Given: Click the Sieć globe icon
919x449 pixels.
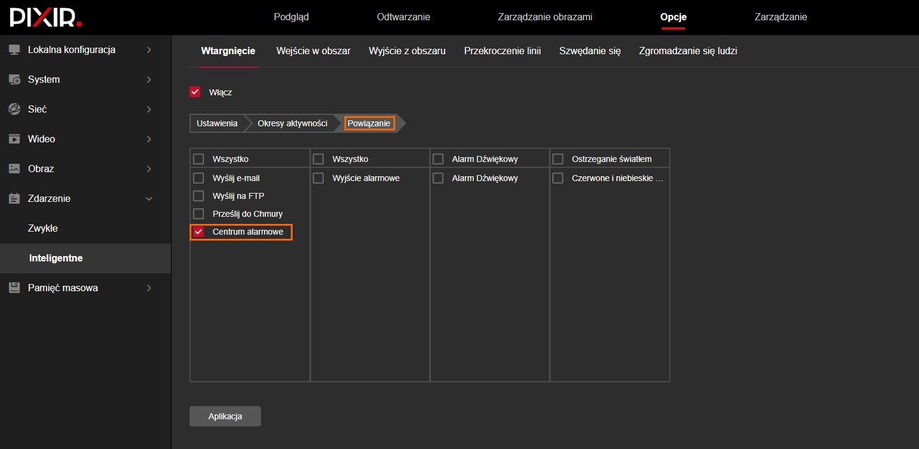Looking at the screenshot, I should (14, 110).
